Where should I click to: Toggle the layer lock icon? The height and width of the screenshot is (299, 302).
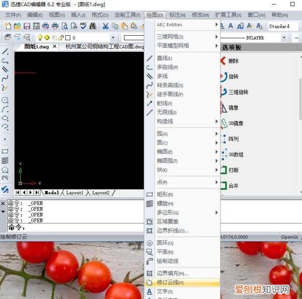point(60,38)
